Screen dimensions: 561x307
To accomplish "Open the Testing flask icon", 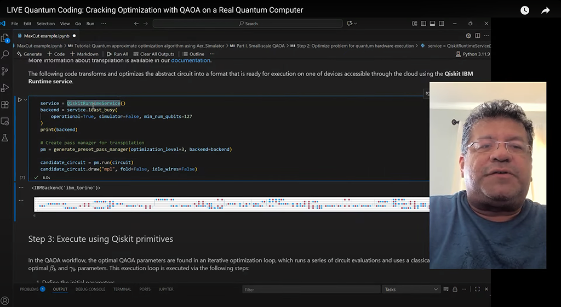I will [5, 138].
